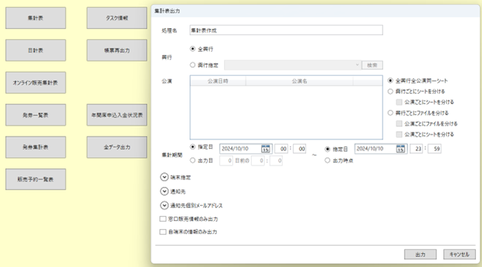The image size is (482, 267).
Task: Open the タスク情報 button
Action: [x=117, y=18]
